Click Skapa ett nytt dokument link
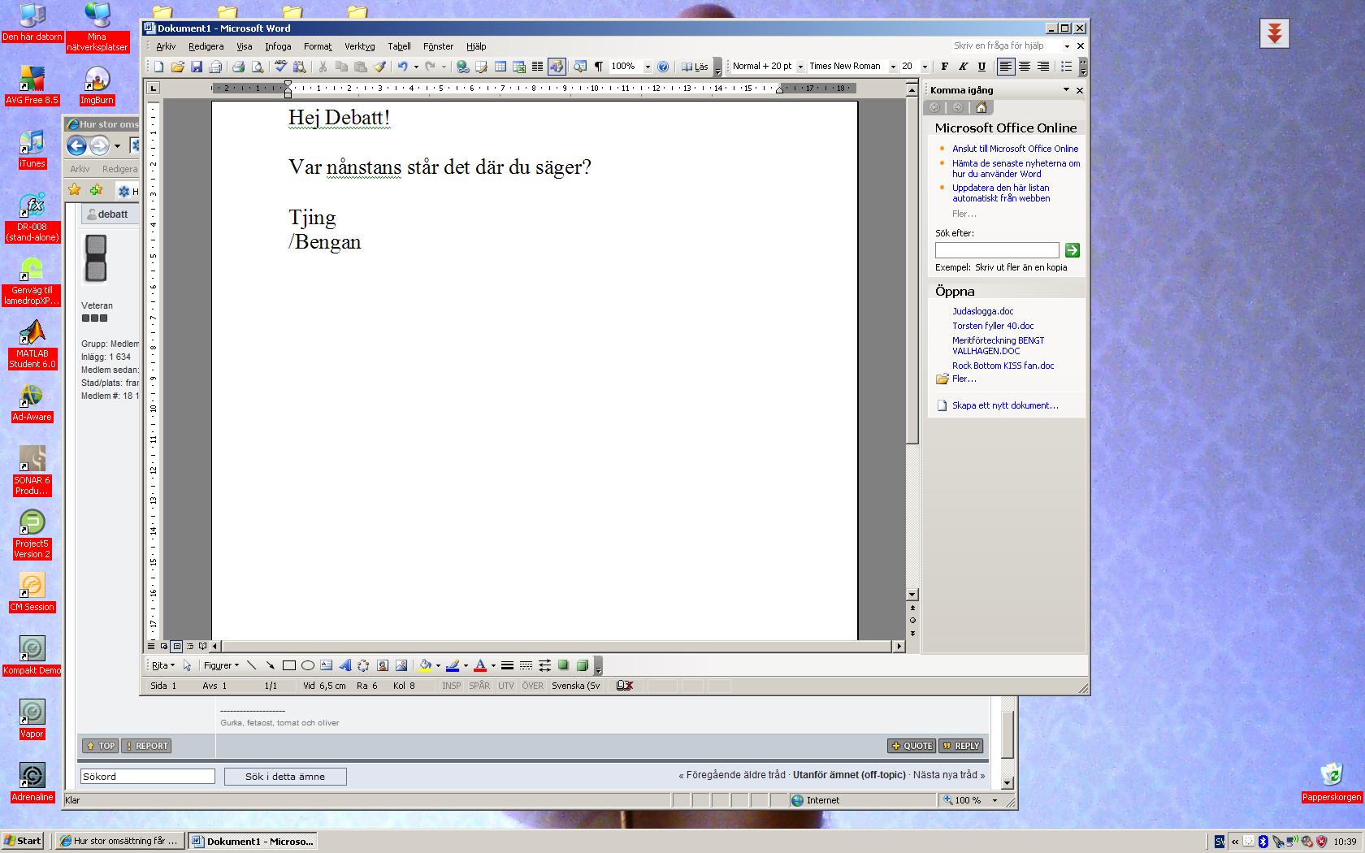 pos(1005,405)
